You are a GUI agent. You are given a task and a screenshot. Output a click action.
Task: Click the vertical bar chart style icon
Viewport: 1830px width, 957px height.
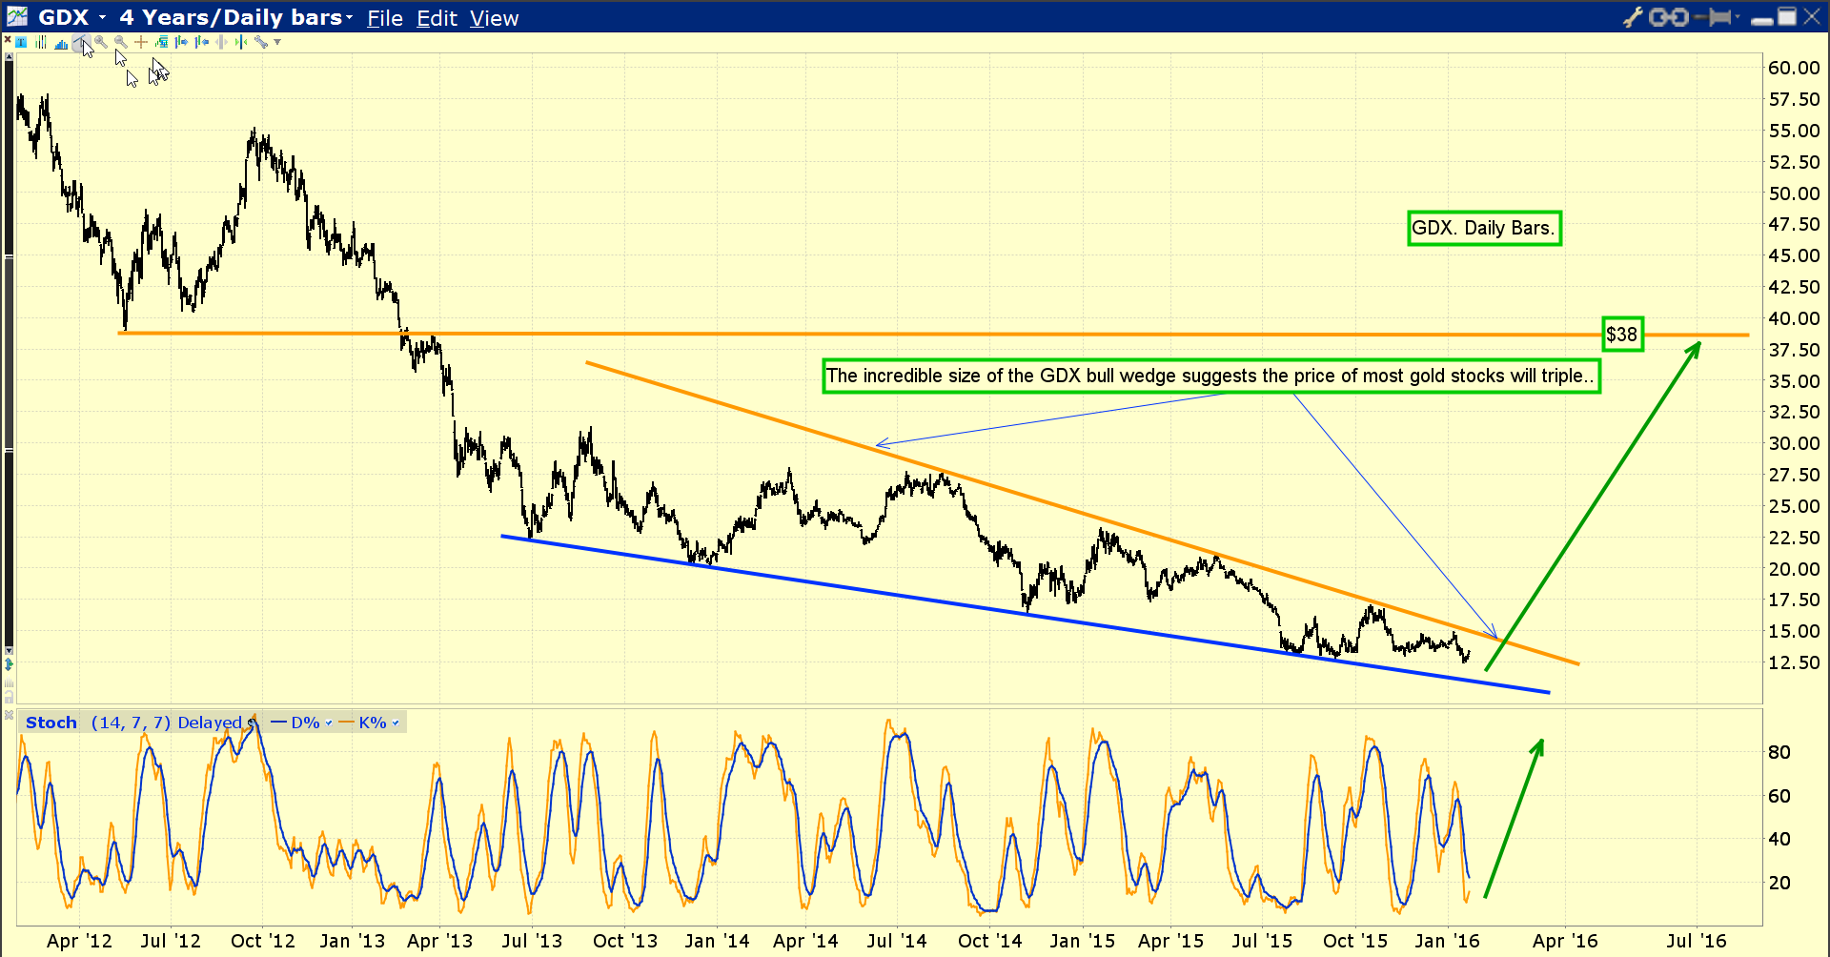(40, 42)
